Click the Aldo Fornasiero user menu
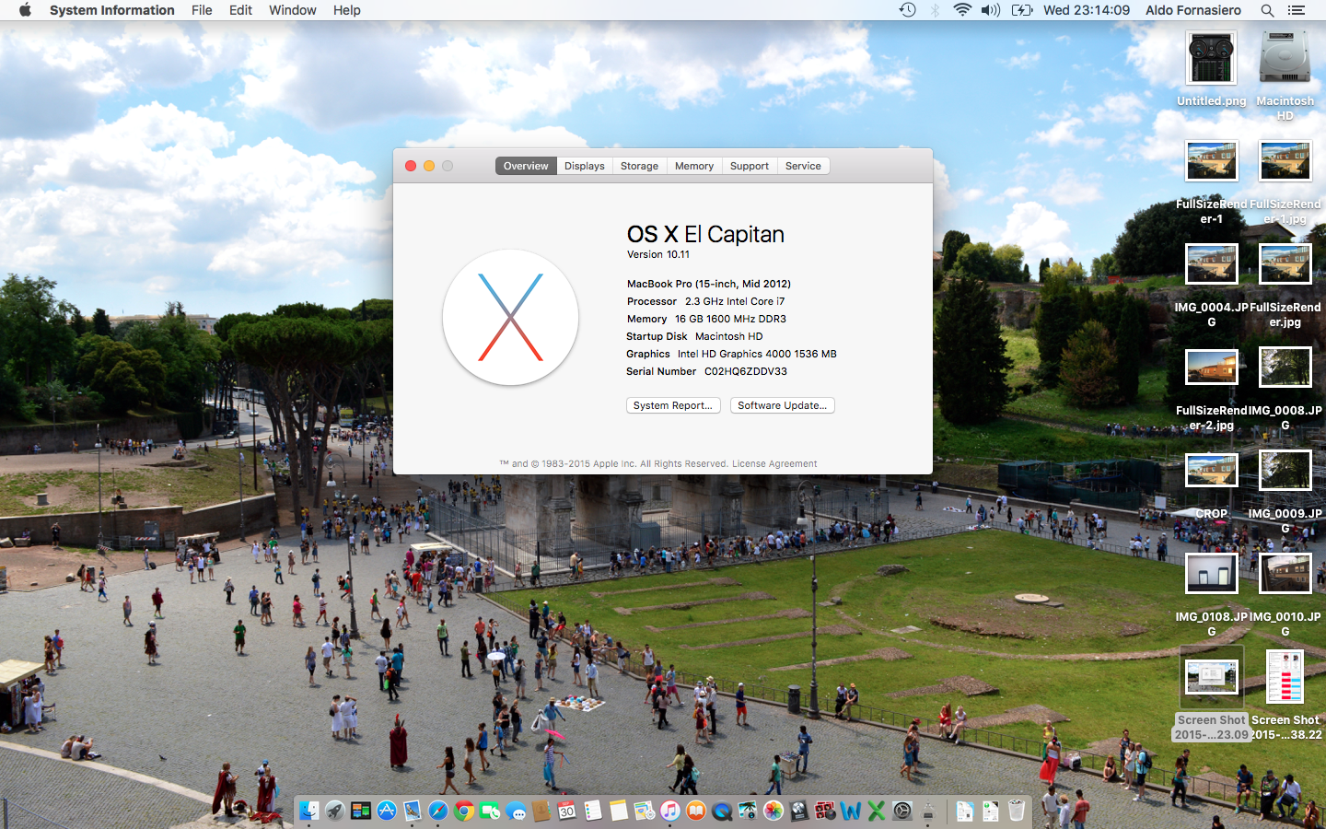Viewport: 1326px width, 829px height. [x=1193, y=10]
